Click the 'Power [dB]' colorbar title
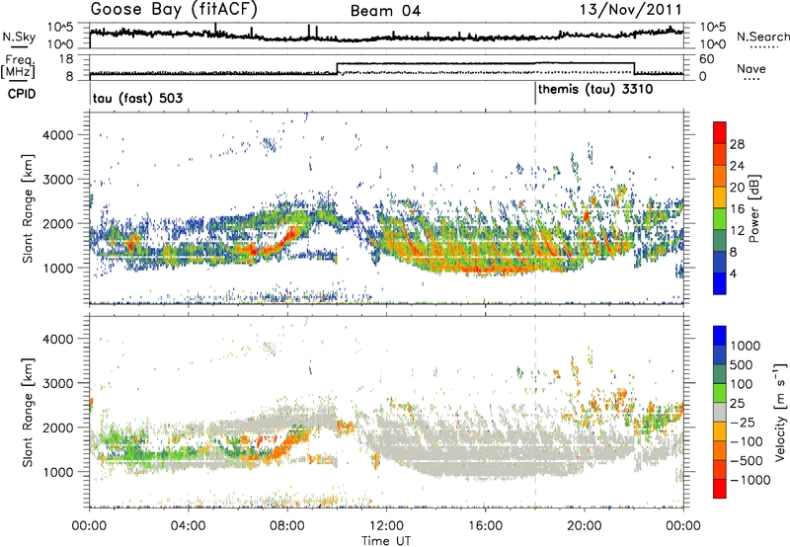Screen dimensions: 790x547 [753, 208]
